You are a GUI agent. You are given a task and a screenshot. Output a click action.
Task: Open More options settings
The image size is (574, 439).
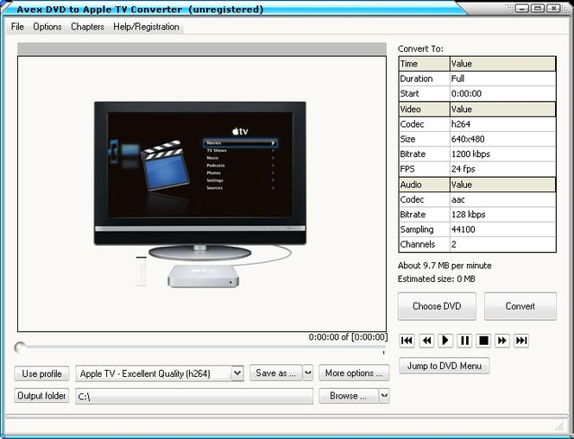click(354, 373)
